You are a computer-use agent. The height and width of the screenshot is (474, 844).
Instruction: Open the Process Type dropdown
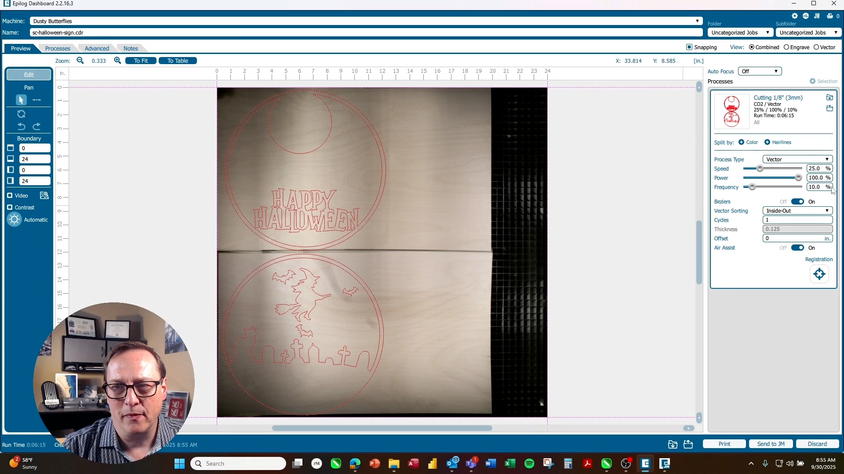(x=797, y=159)
